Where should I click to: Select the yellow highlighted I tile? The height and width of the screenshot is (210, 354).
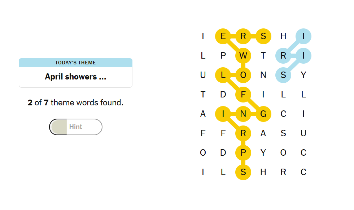(223, 114)
